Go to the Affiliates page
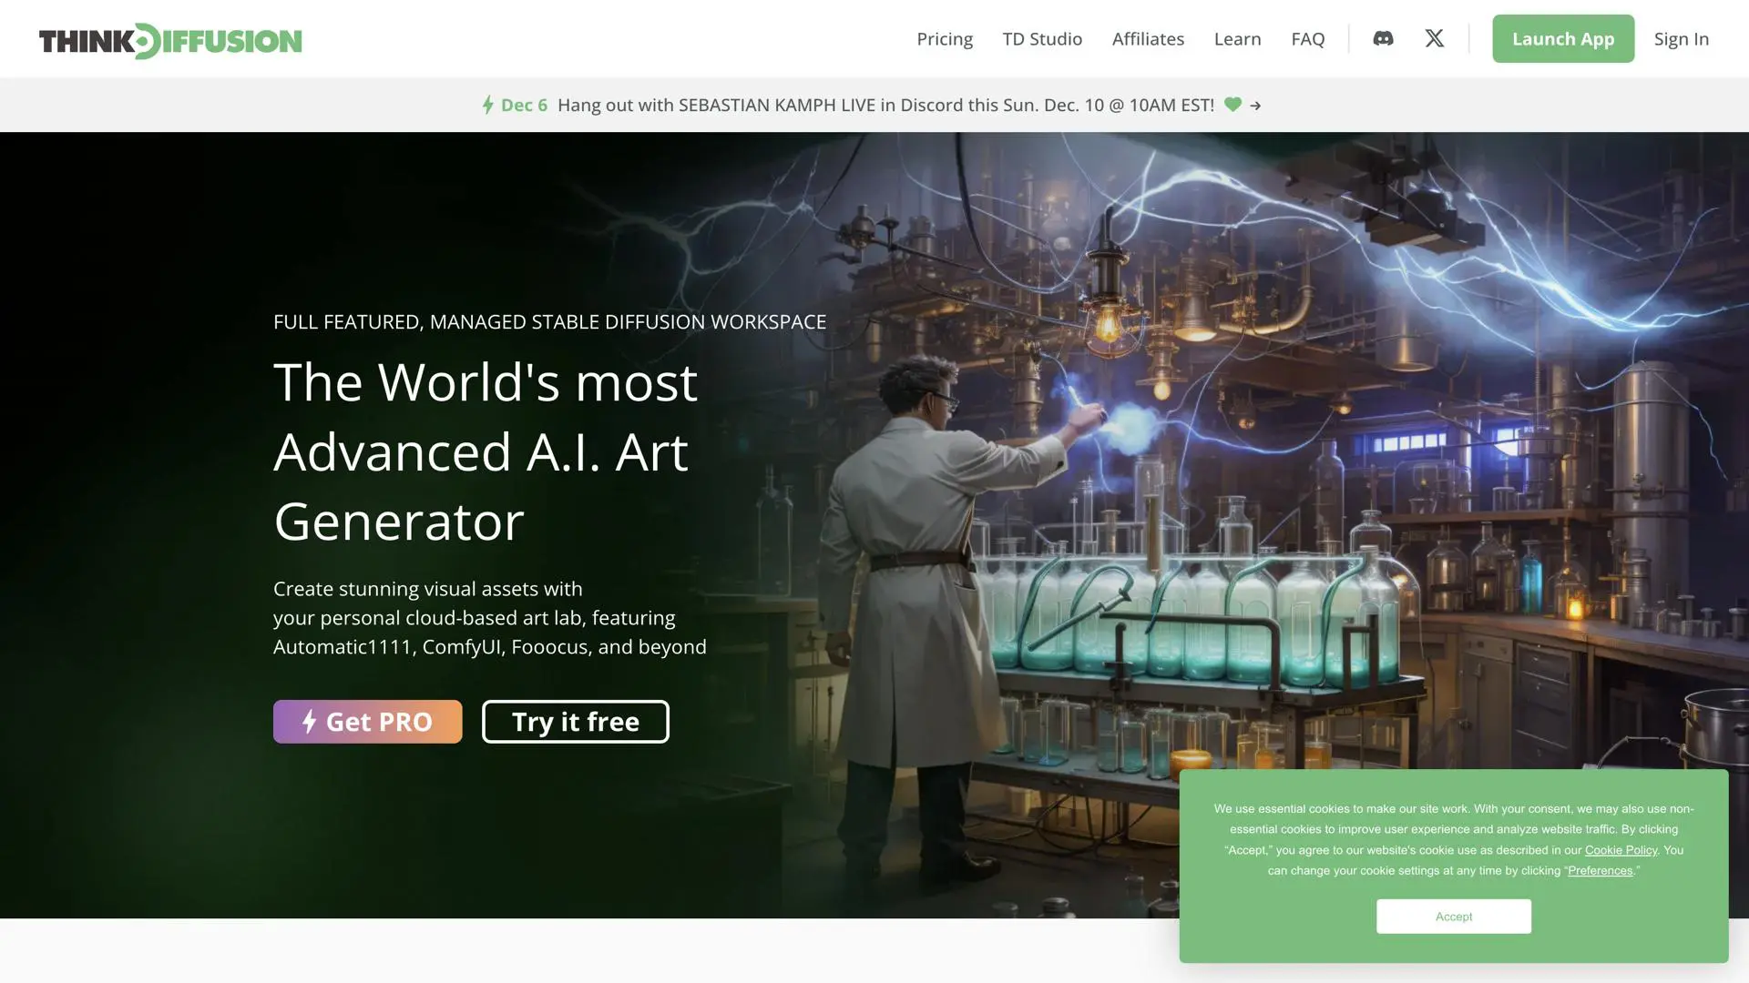 coord(1148,39)
